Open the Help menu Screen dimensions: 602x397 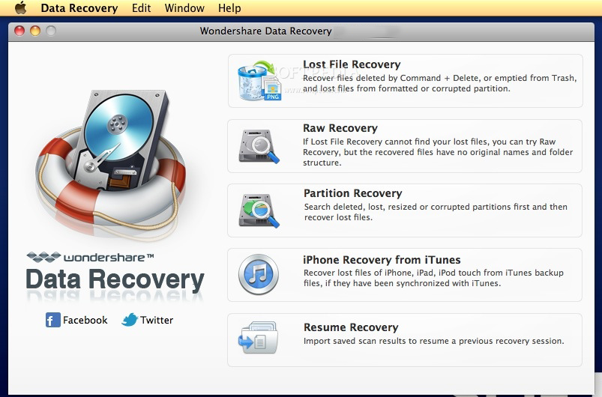229,8
